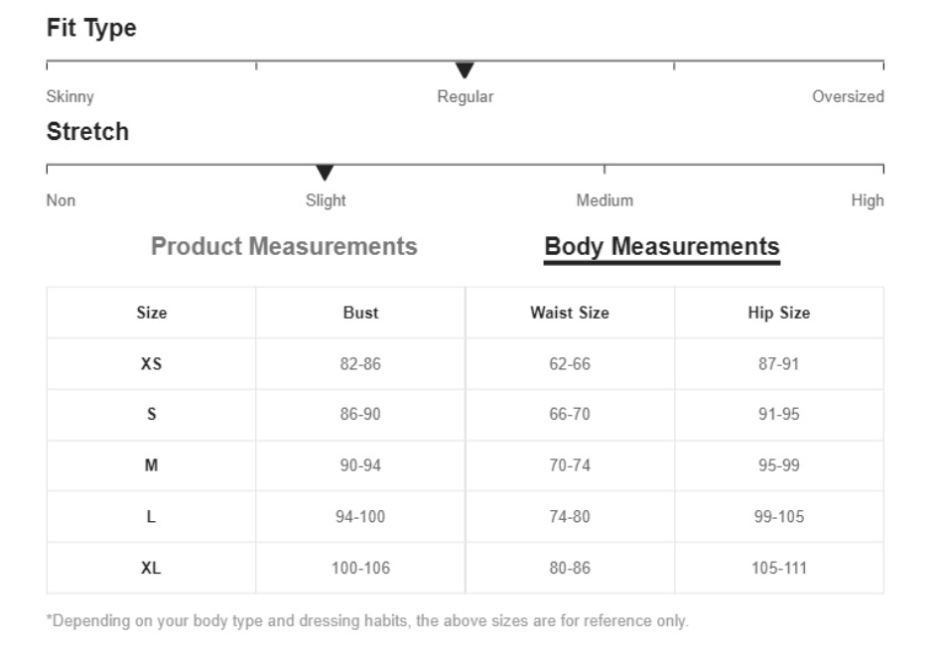Click the Fit Type triangle marker

click(x=465, y=69)
